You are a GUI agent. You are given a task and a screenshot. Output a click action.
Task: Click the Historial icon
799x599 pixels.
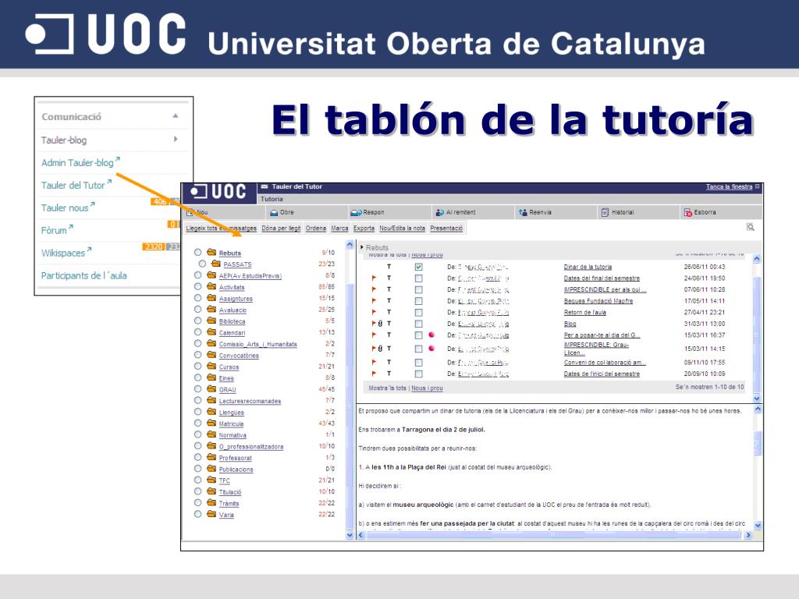click(x=605, y=212)
